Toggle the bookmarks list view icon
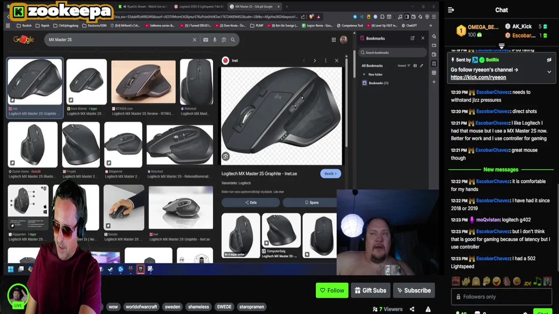Image resolution: width=559 pixels, height=314 pixels. click(415, 66)
